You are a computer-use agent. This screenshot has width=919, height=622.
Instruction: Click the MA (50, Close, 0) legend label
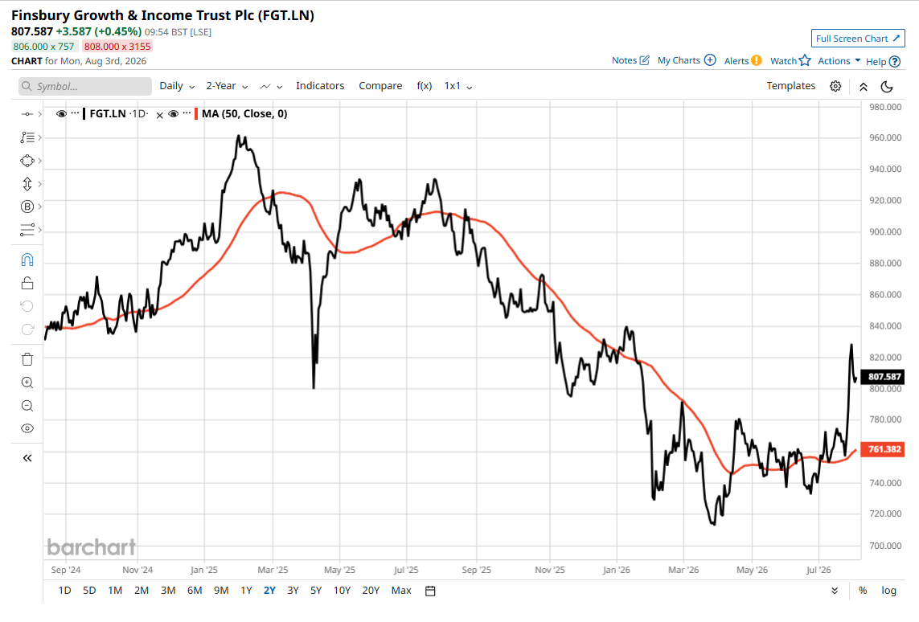tap(244, 113)
